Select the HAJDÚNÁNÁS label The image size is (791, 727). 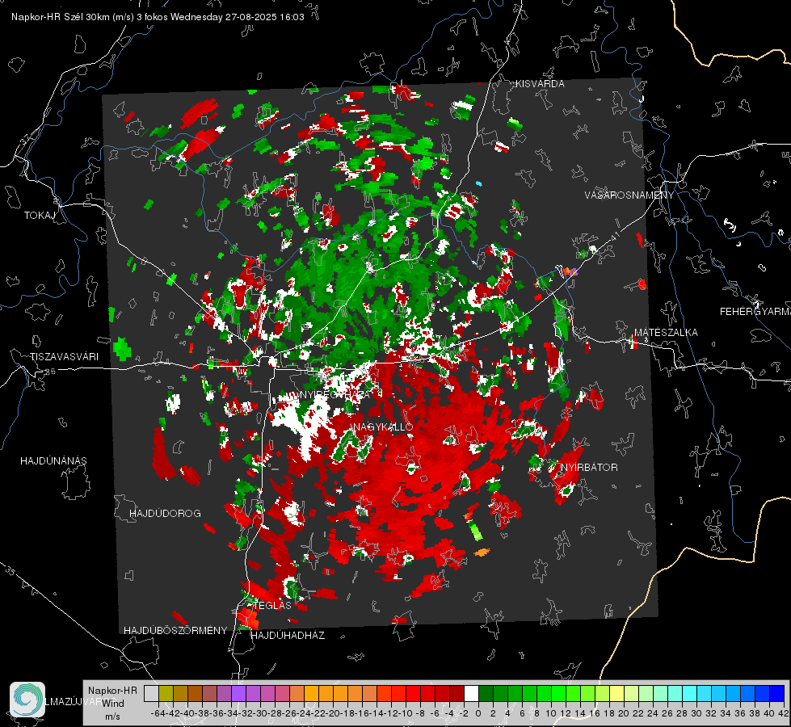(53, 460)
